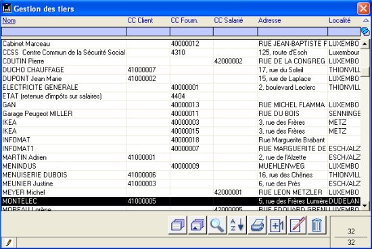Open the stacked cards icon with the up arrow

tap(197, 225)
